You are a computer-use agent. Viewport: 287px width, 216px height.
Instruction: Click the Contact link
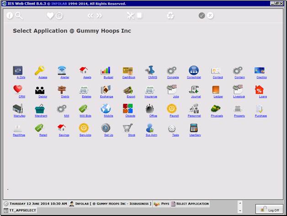click(x=218, y=77)
